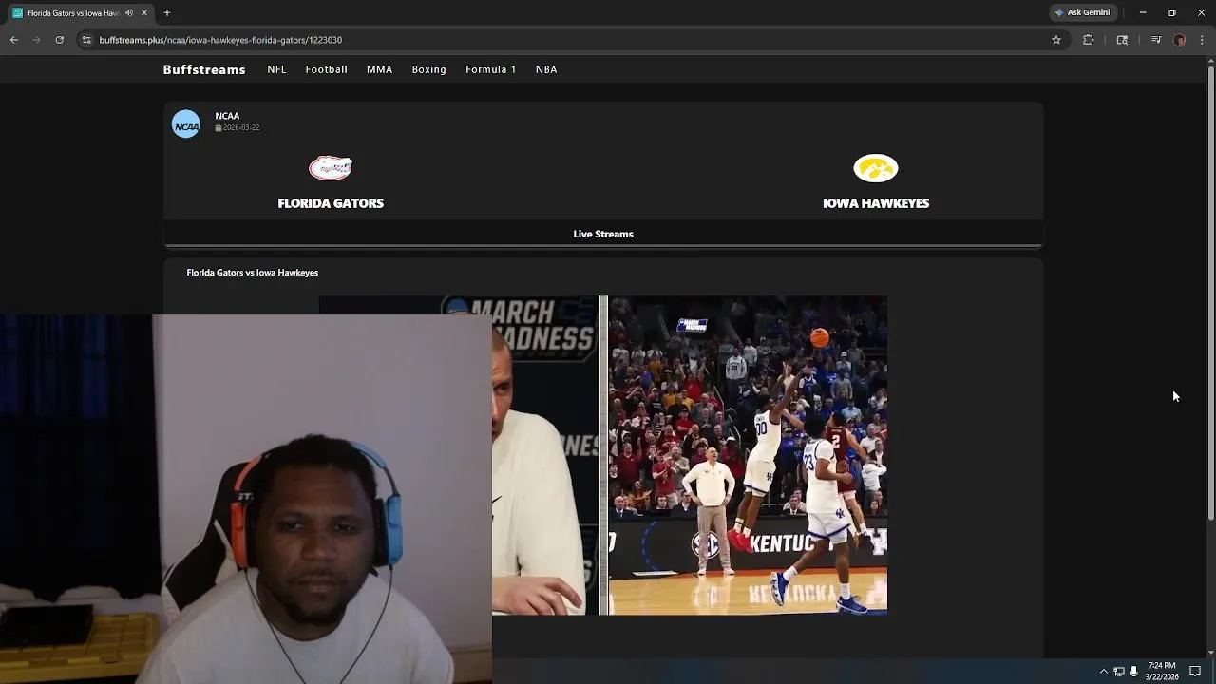Viewport: 1216px width, 684px height.
Task: Show hidden system tray icons chevron
Action: click(1103, 672)
